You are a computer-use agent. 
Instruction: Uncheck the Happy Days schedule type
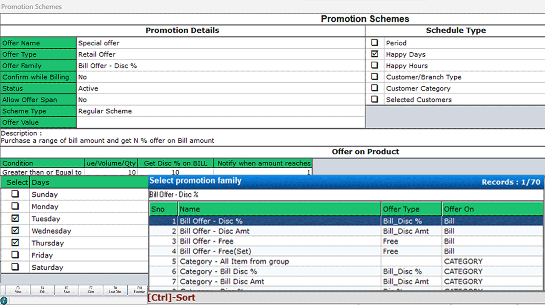[x=375, y=54]
